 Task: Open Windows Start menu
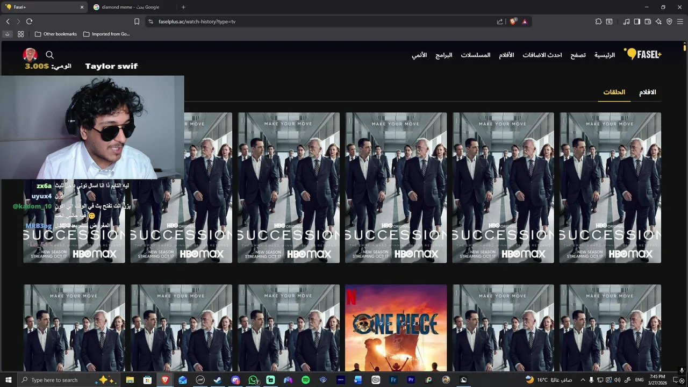(x=8, y=380)
